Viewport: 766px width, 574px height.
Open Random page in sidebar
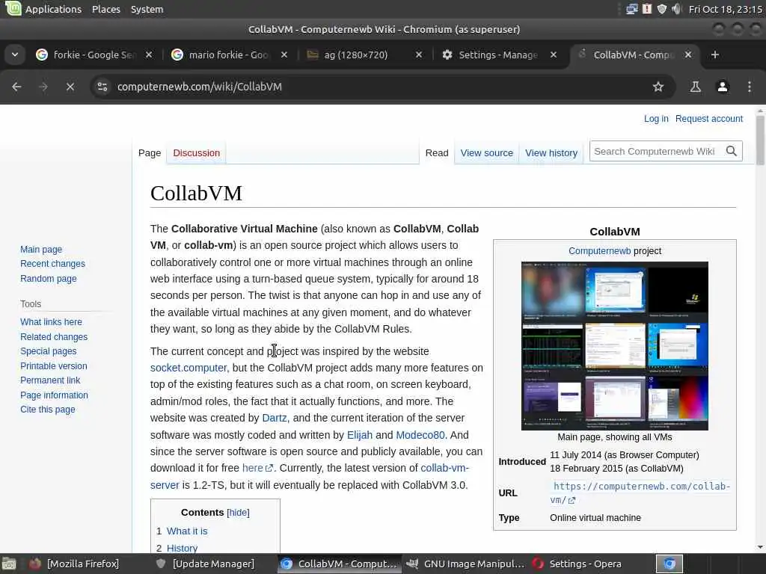click(49, 279)
